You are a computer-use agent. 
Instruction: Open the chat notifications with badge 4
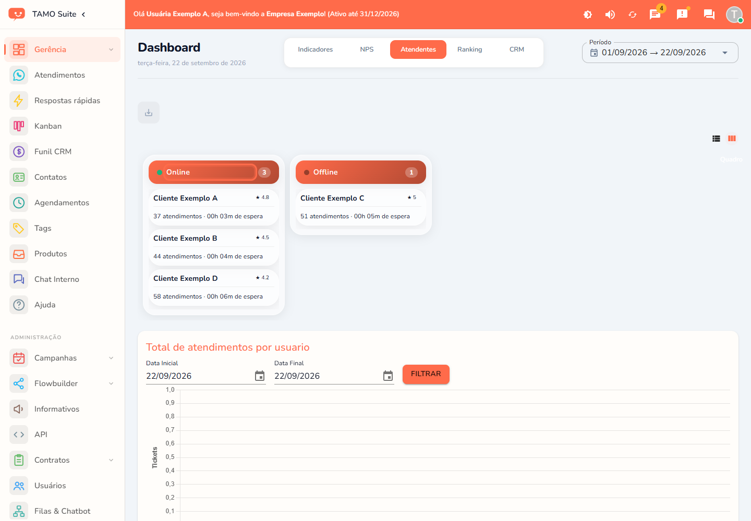pyautogui.click(x=655, y=14)
